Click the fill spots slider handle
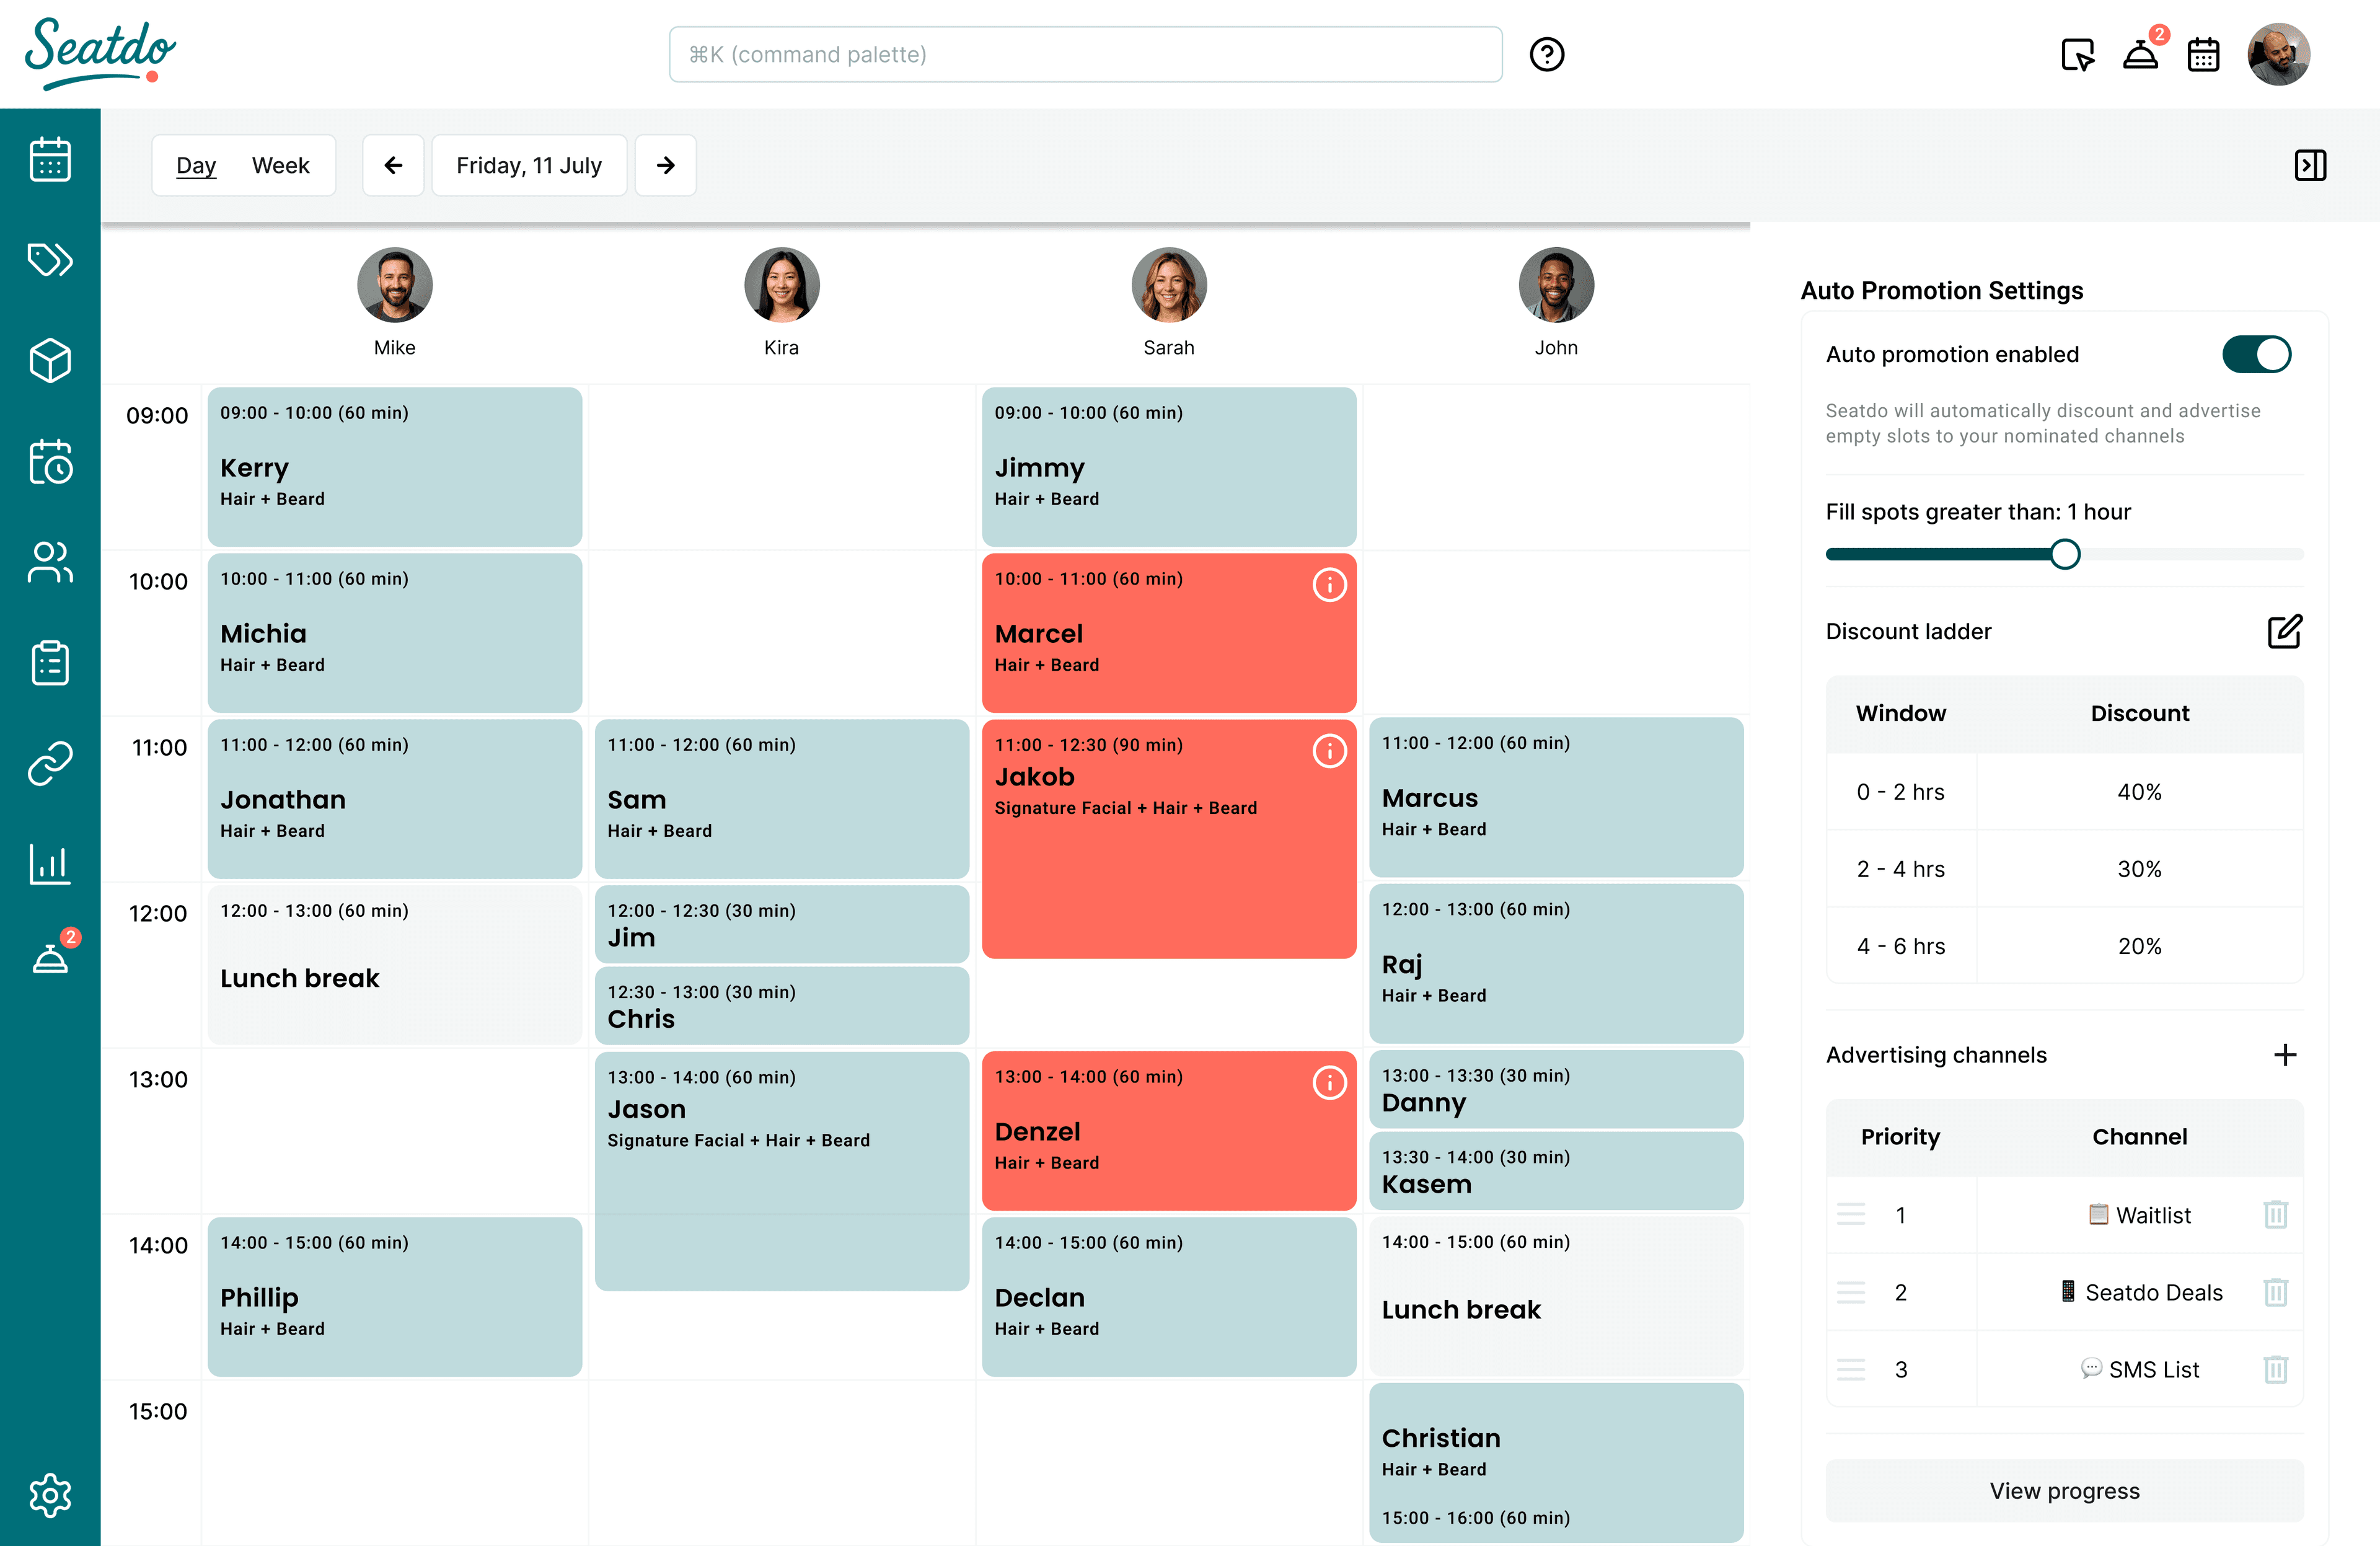 pos(2064,554)
